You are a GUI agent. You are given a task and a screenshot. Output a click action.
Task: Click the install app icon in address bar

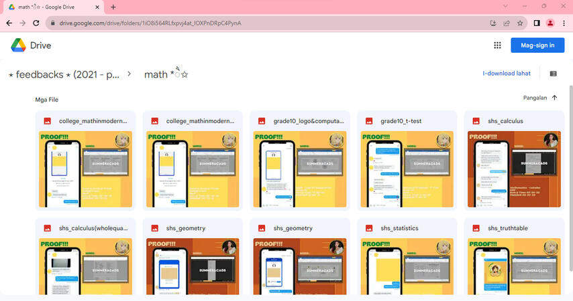click(493, 23)
